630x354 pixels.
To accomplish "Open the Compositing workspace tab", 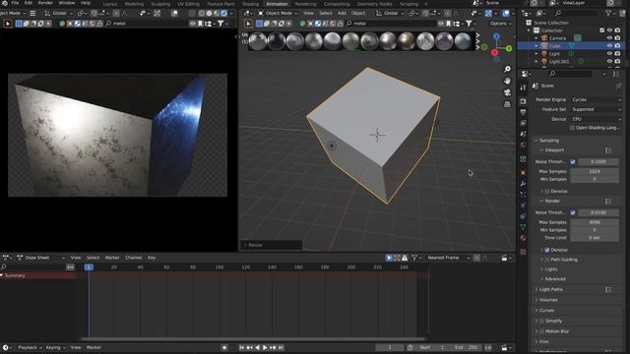I will [337, 4].
